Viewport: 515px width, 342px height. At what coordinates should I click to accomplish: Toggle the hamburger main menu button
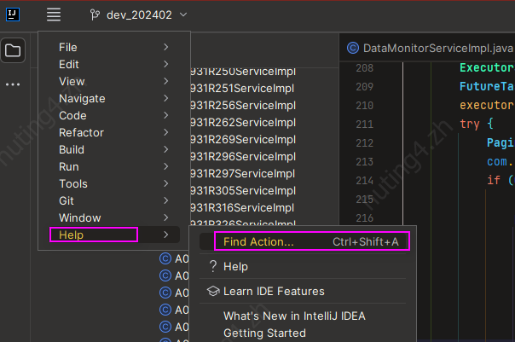tap(54, 14)
